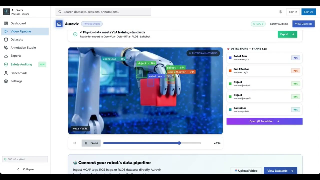Click the Aurevix logo in the sidebar

6,12
